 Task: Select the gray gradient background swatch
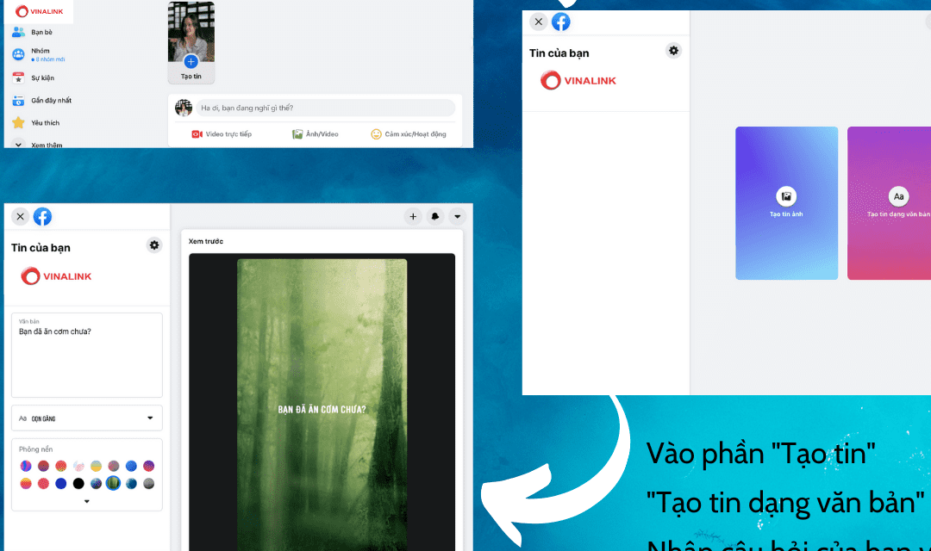(148, 483)
